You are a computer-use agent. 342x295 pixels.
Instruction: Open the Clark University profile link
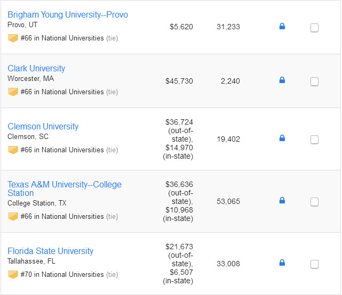[x=36, y=68]
